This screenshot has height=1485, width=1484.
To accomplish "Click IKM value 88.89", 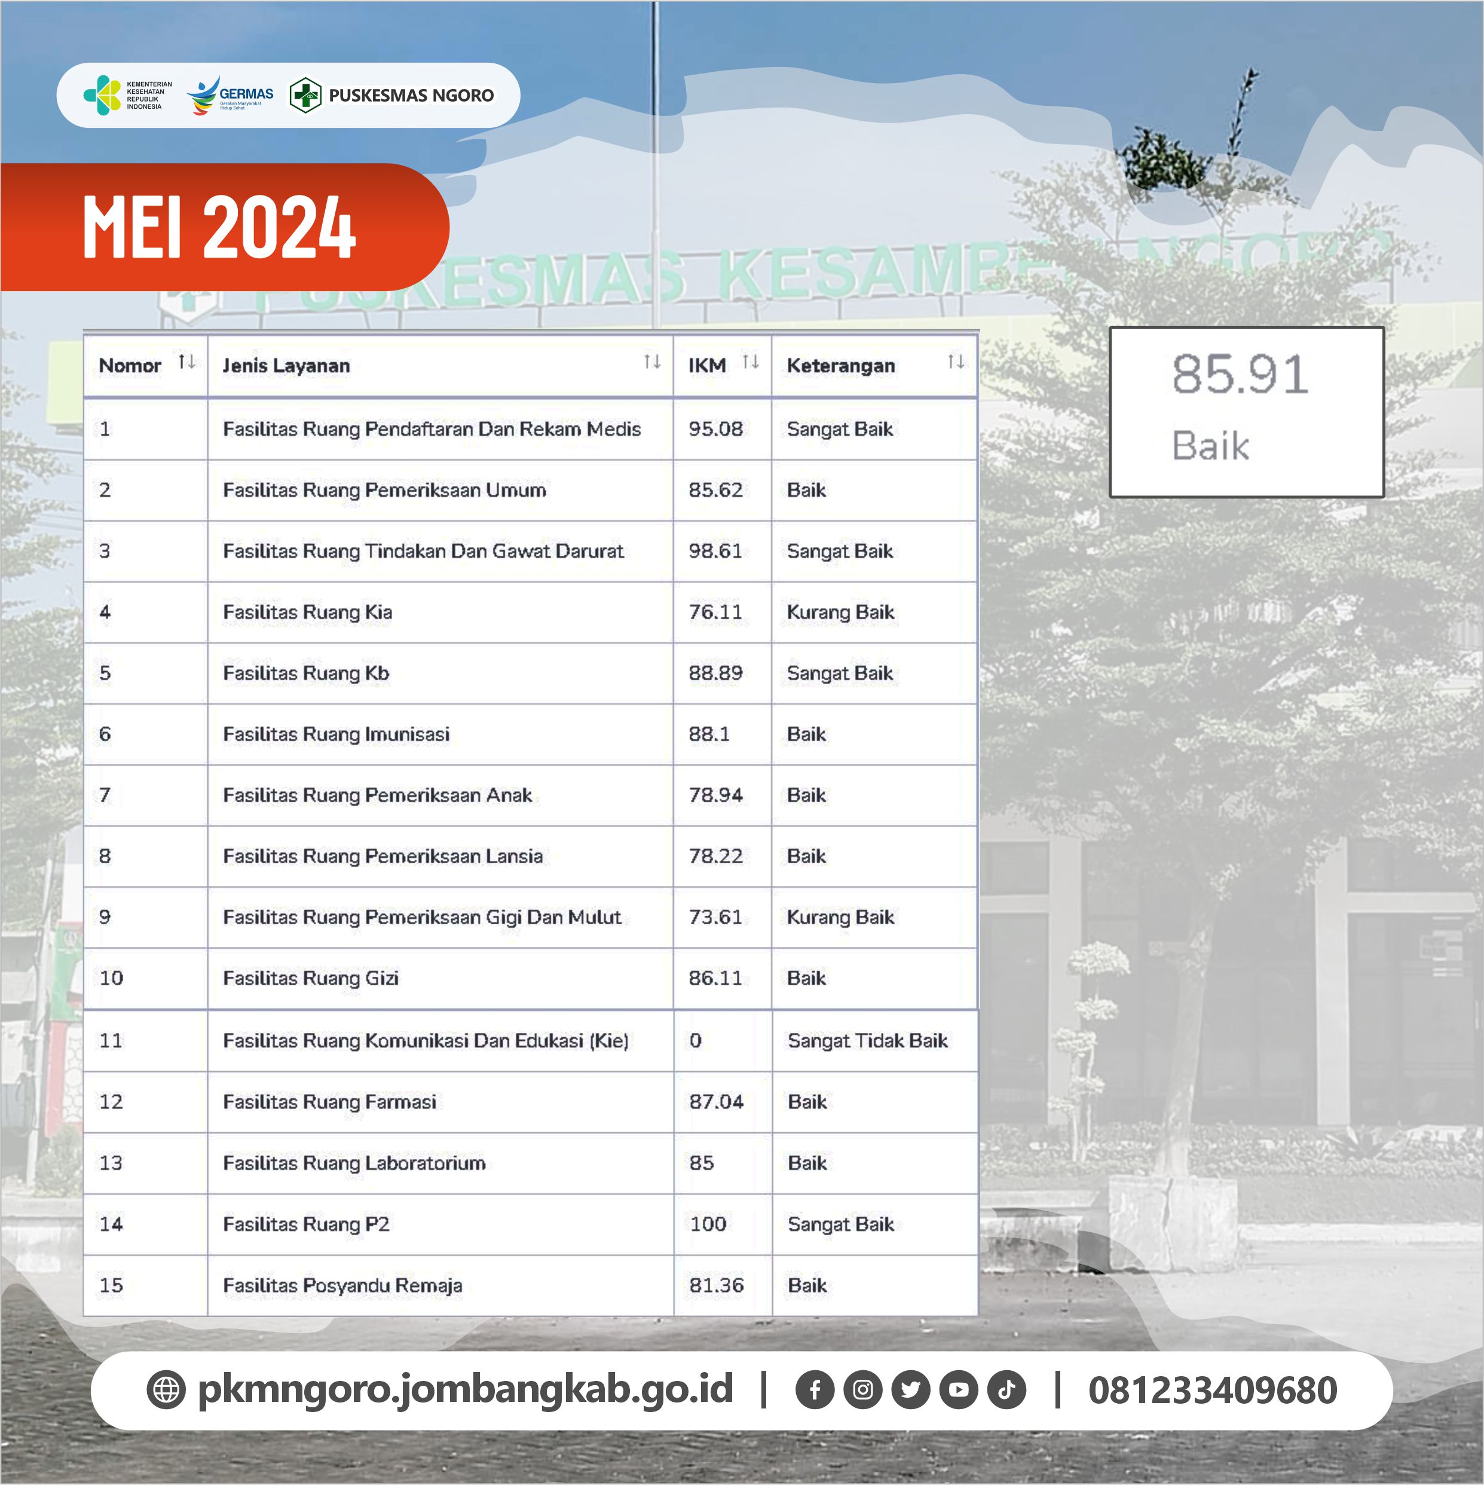I will pyautogui.click(x=715, y=673).
